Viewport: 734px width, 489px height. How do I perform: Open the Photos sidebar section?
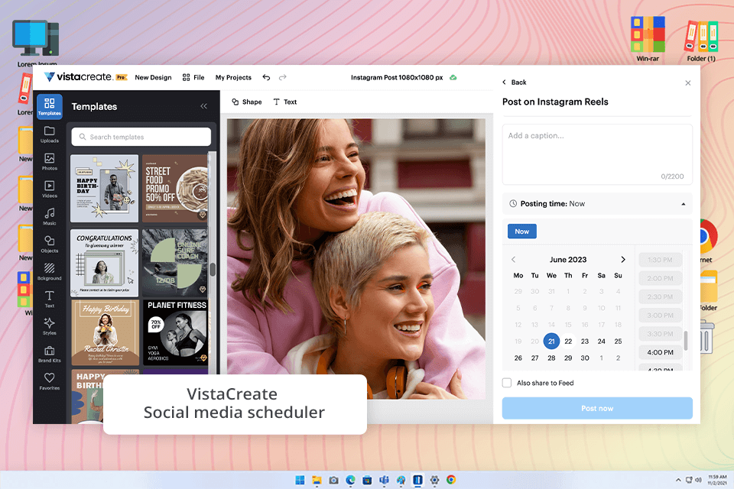click(49, 162)
